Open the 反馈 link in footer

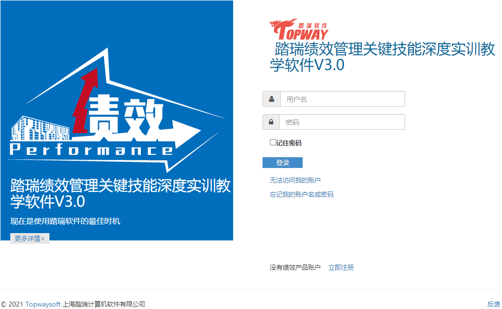[493, 304]
